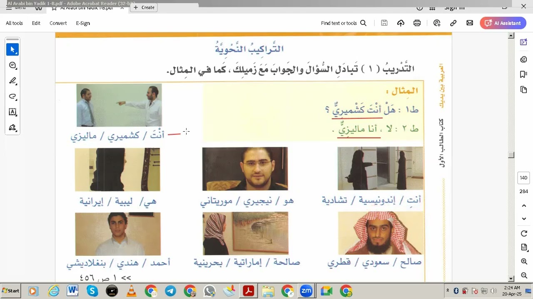Viewport: 533px width, 299px height.
Task: Show hidden system tray icons
Action: pyautogui.click(x=448, y=291)
